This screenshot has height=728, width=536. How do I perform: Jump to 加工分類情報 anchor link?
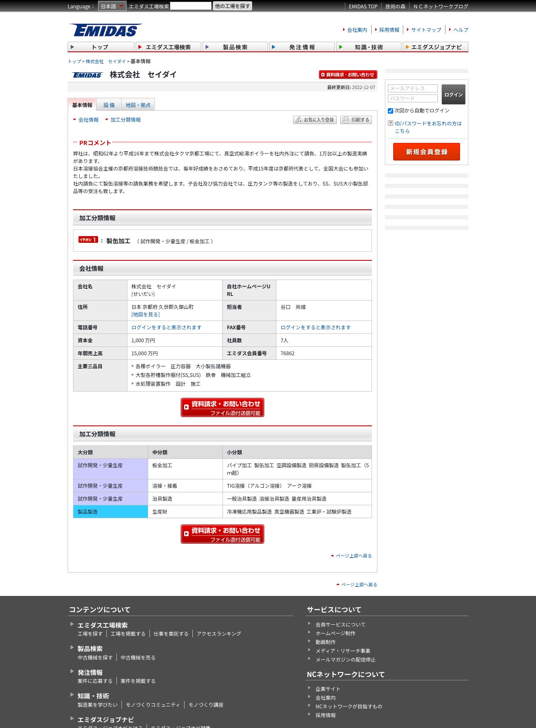pyautogui.click(x=126, y=120)
